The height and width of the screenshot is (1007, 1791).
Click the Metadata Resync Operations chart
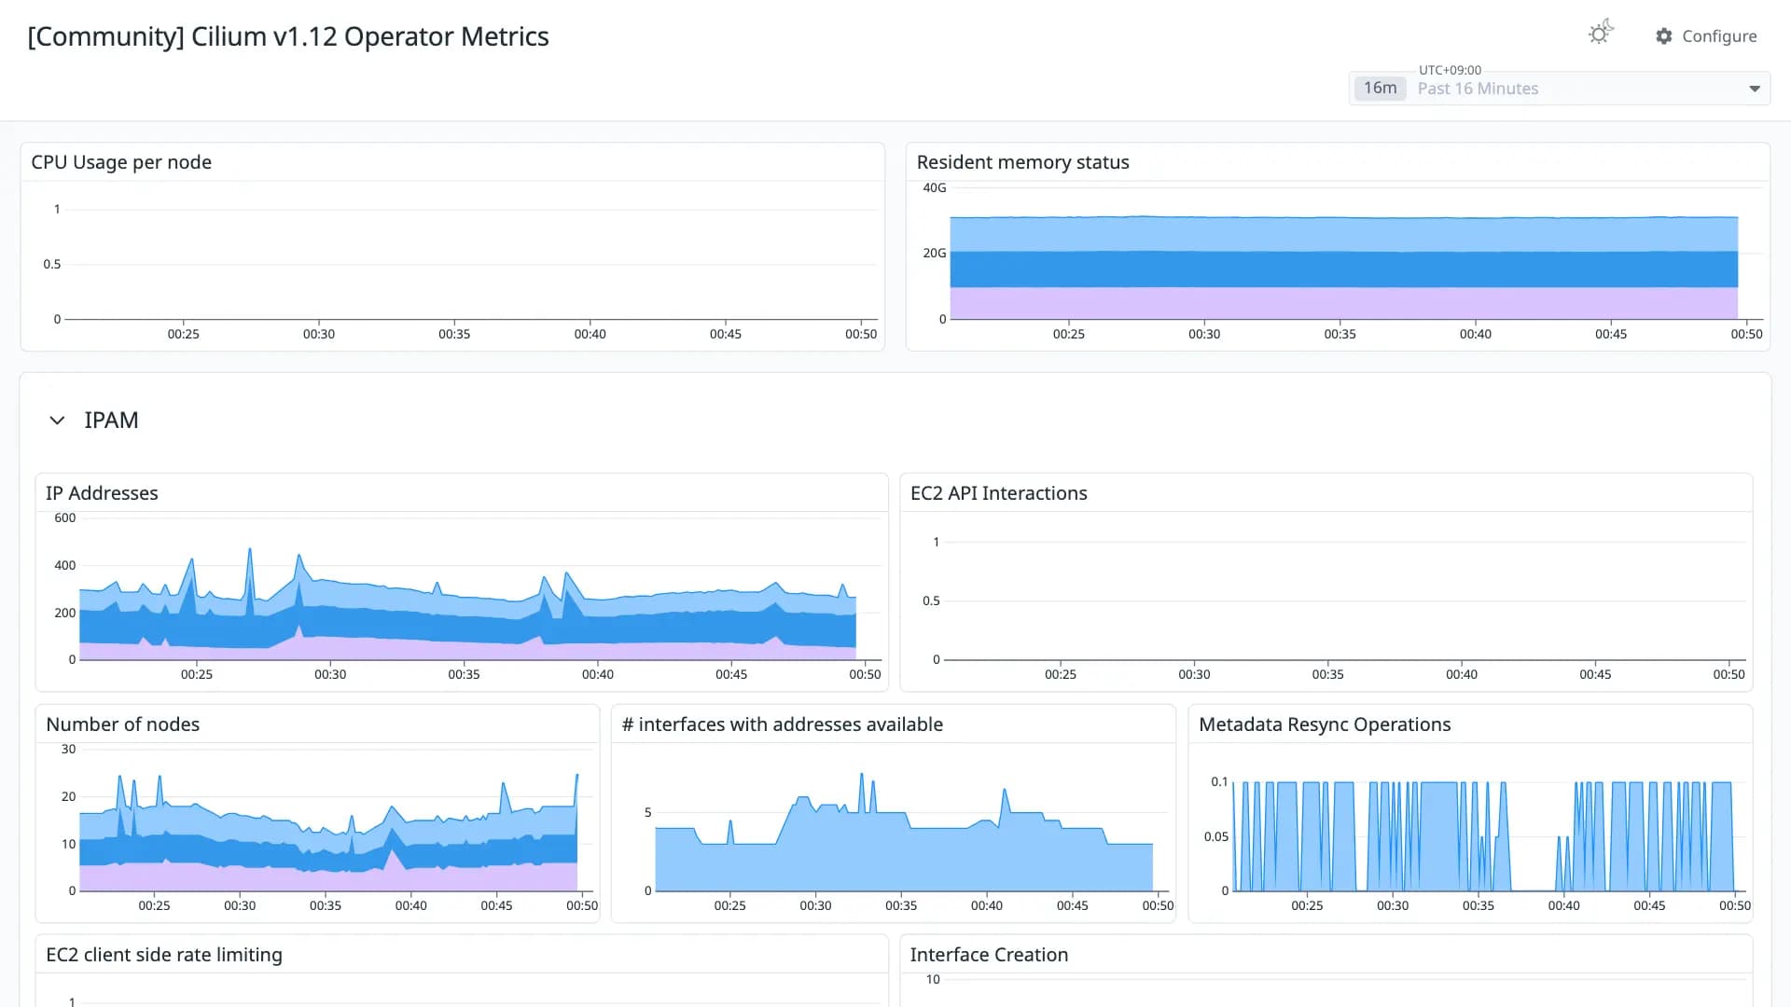[1483, 836]
